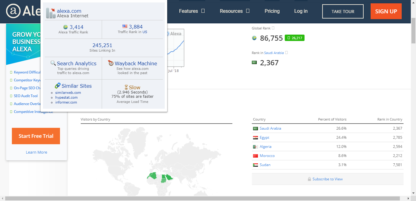Click the Global Rank help icon

click(273, 28)
